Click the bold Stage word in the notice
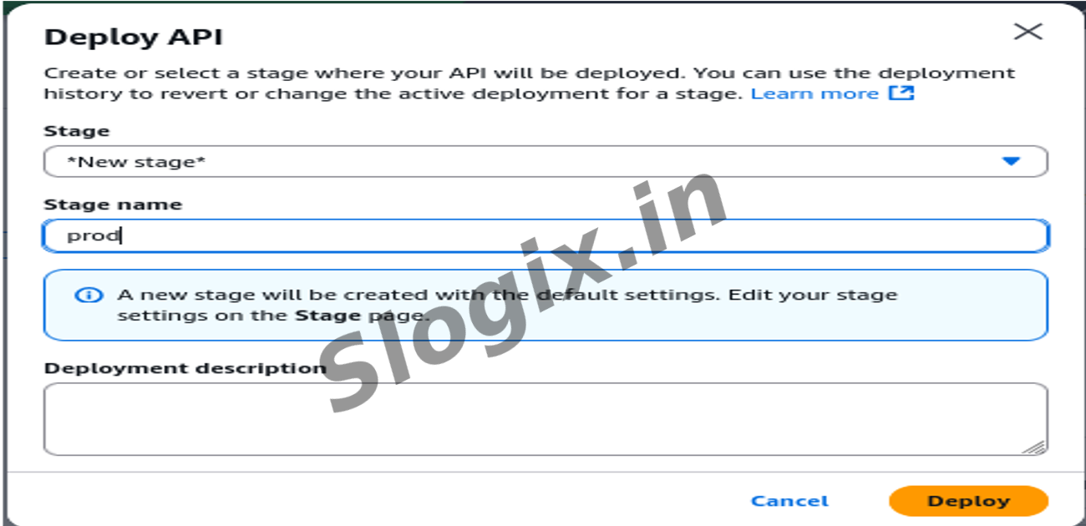1086x526 pixels. [x=327, y=316]
